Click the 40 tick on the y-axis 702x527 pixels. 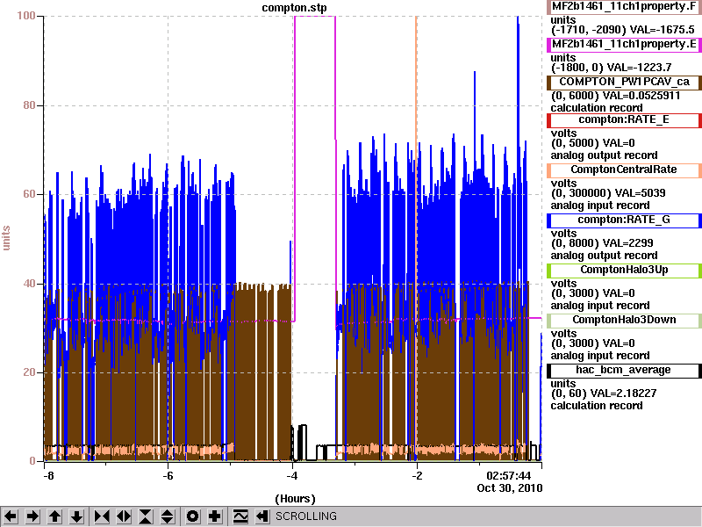pyautogui.click(x=29, y=284)
